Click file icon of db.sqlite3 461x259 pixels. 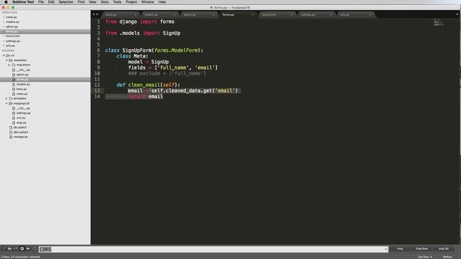pos(11,127)
